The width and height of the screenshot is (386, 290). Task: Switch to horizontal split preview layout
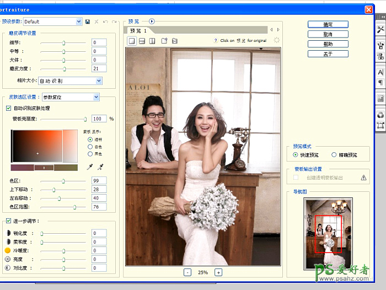[x=142, y=41]
